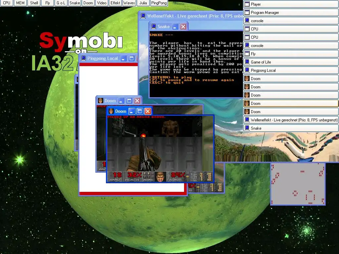Minimize the Snake window
339x254 pixels.
coord(175,26)
